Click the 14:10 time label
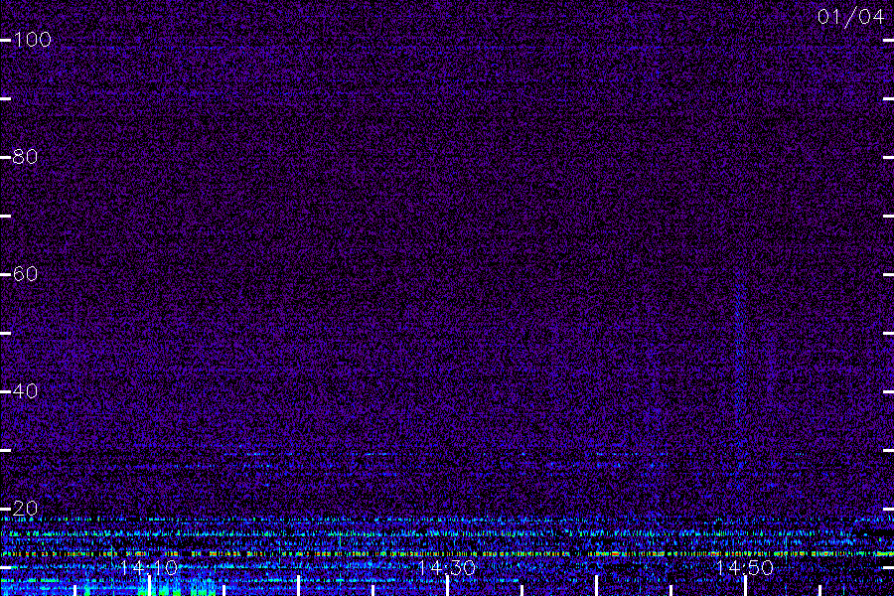This screenshot has width=894, height=596. pyautogui.click(x=149, y=567)
